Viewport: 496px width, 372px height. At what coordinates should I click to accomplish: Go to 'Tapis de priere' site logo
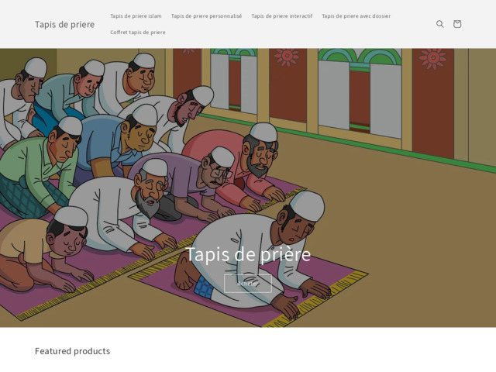[x=64, y=24]
